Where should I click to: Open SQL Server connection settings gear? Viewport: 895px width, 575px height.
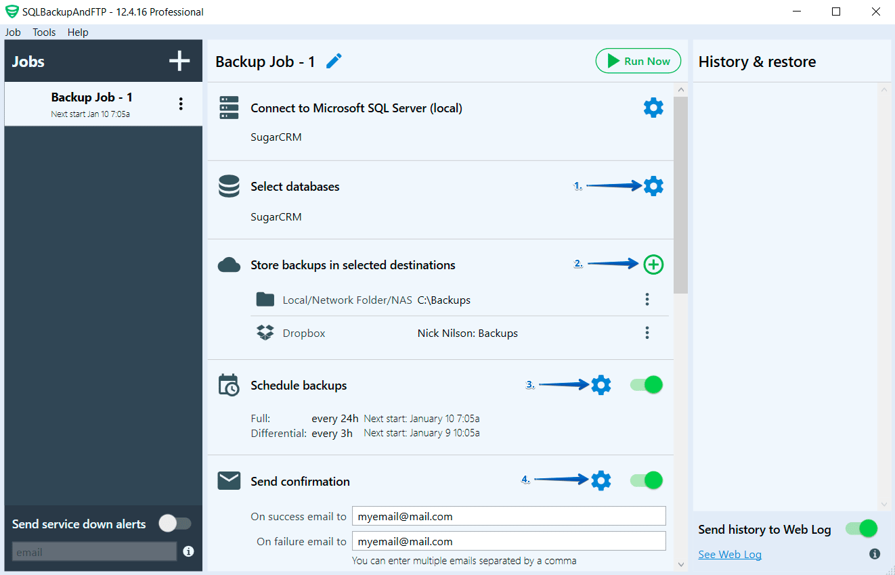pos(653,108)
